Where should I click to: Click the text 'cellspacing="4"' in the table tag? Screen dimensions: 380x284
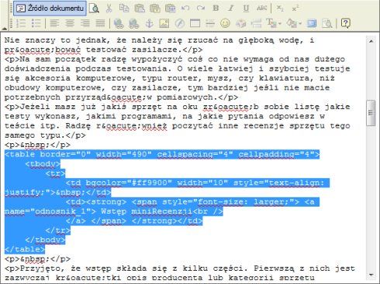click(195, 154)
